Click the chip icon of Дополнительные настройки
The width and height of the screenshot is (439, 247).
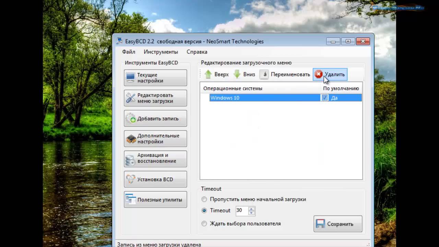pos(131,139)
